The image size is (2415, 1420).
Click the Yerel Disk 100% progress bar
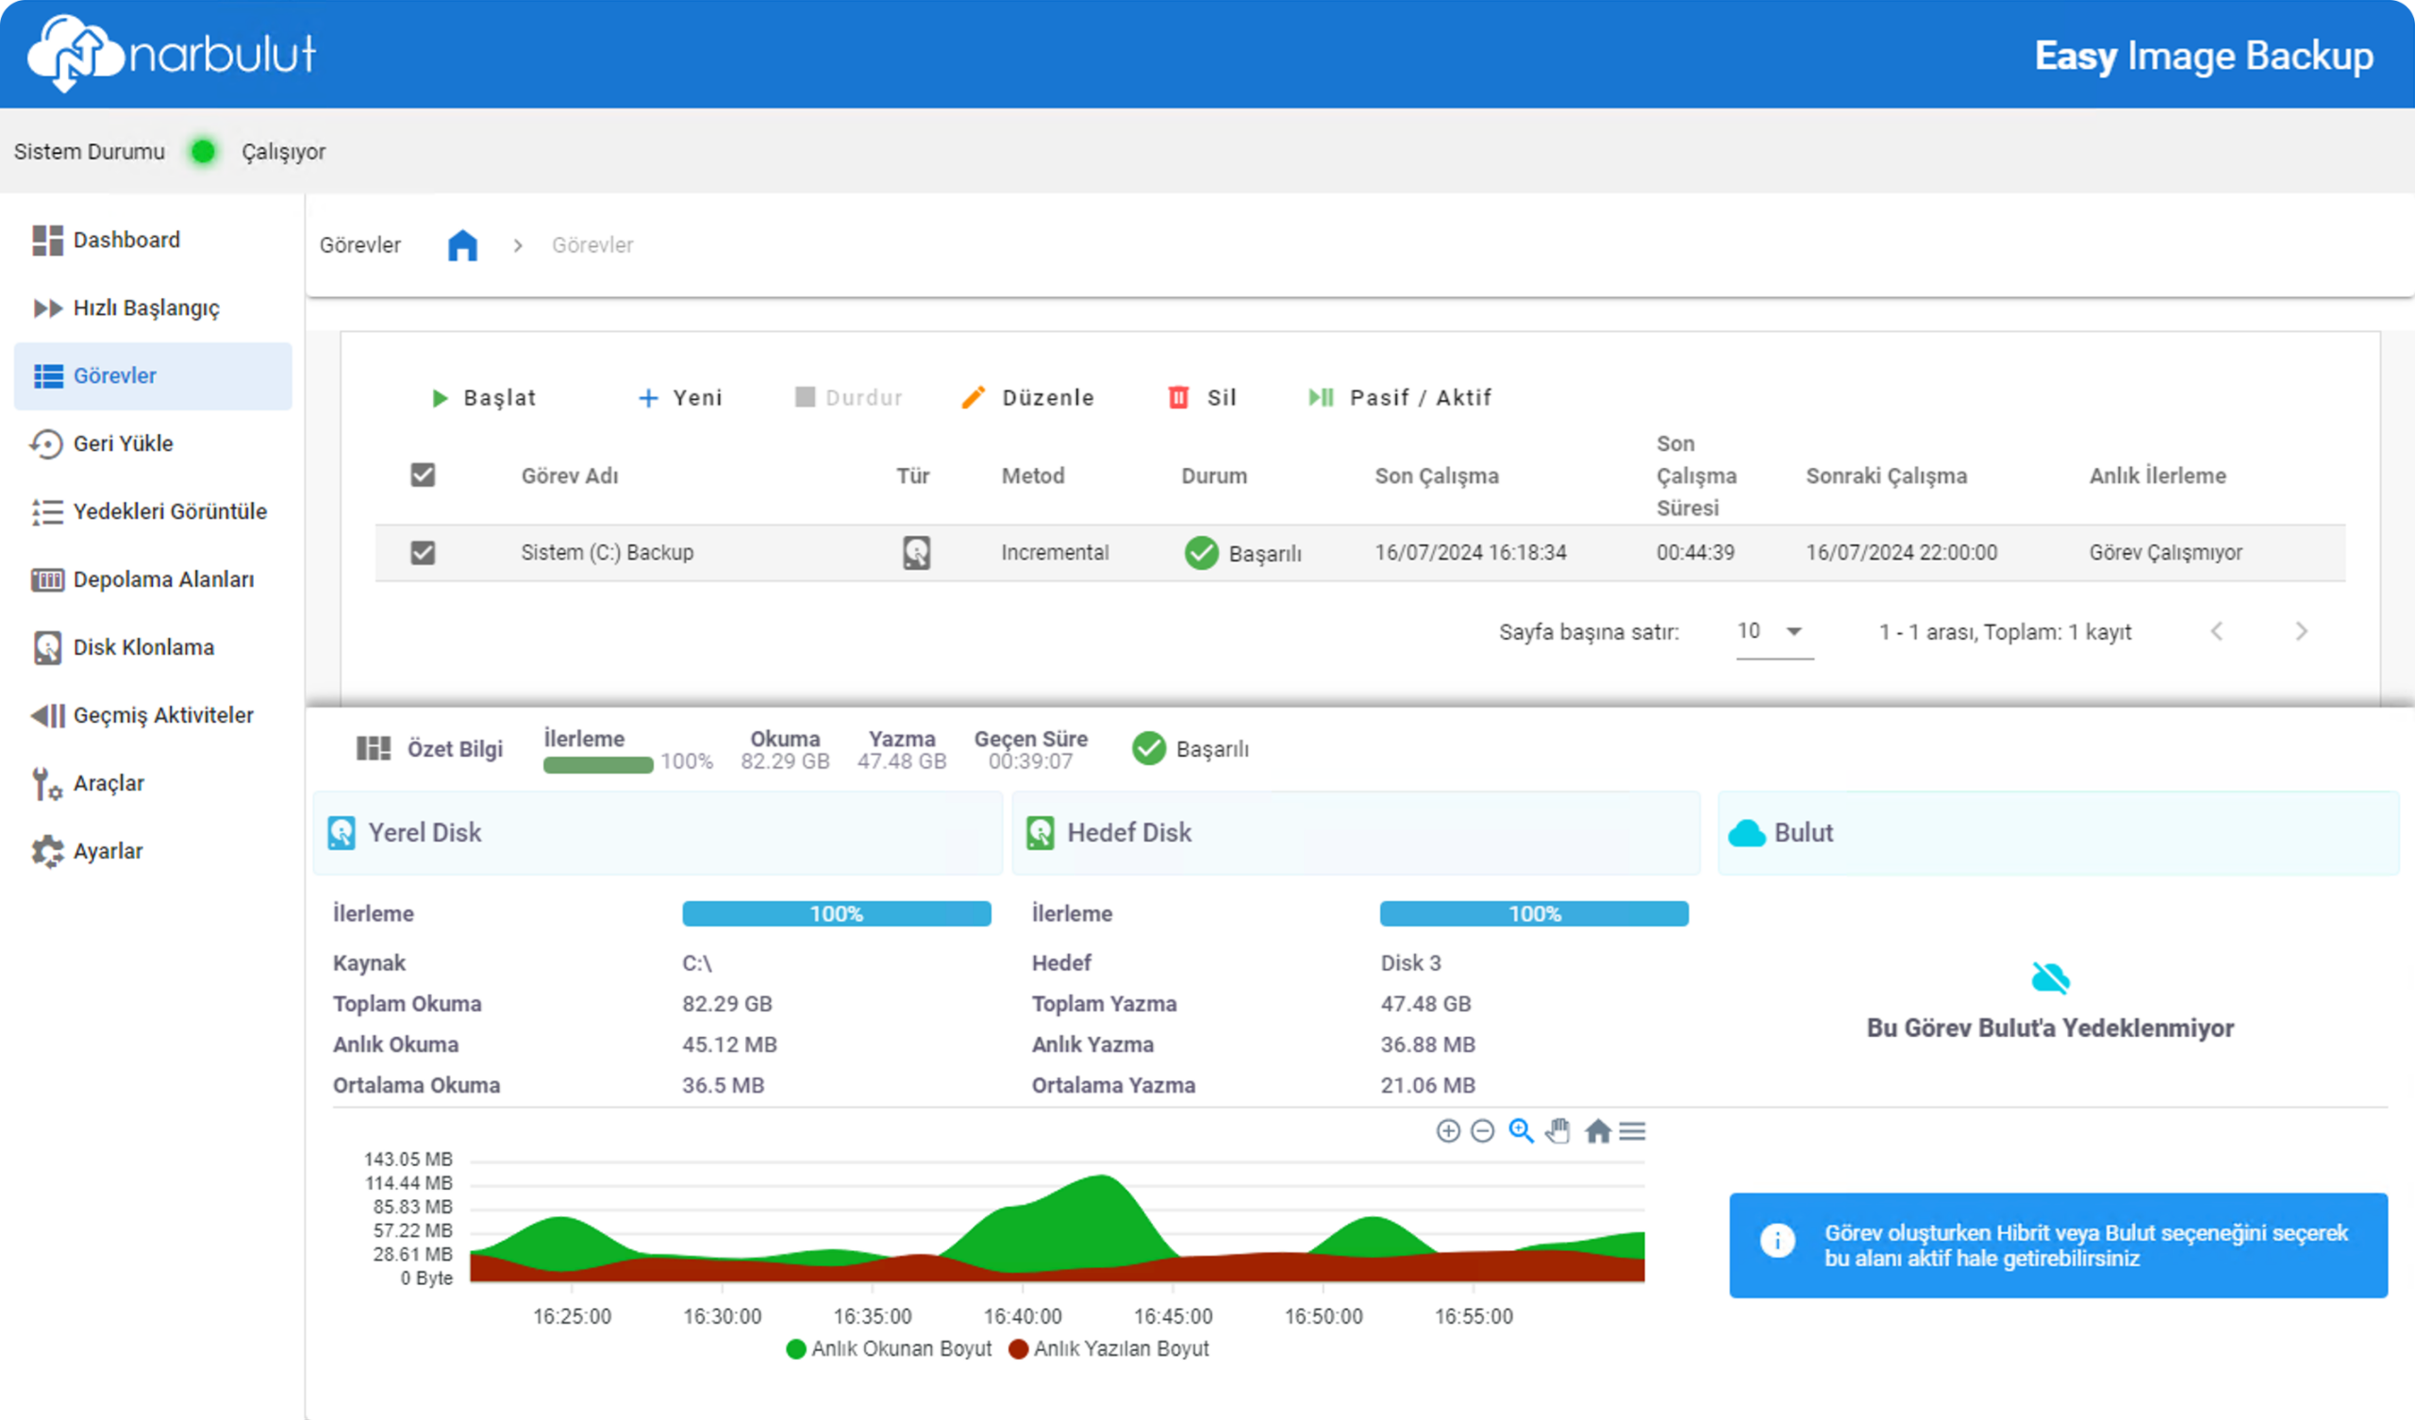pos(836,913)
